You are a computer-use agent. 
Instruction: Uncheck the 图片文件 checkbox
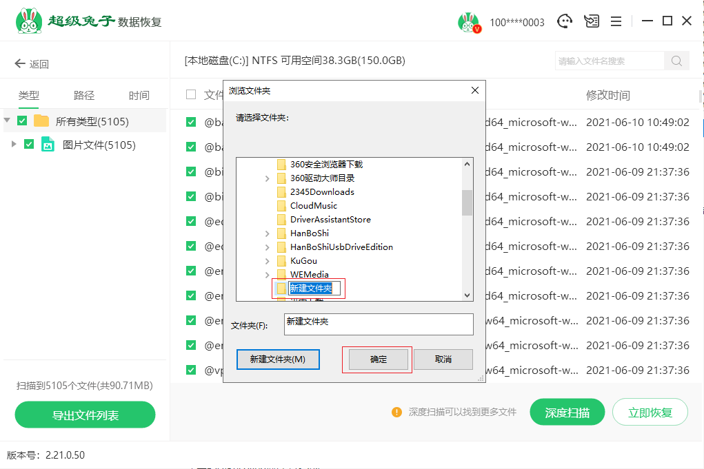point(29,145)
